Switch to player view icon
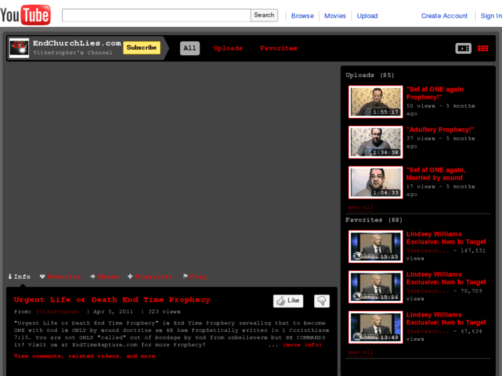Viewport: 502px width, 376px height. (x=463, y=48)
